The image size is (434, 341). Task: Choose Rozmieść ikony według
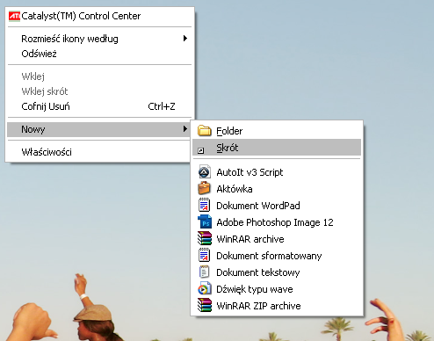99,39
